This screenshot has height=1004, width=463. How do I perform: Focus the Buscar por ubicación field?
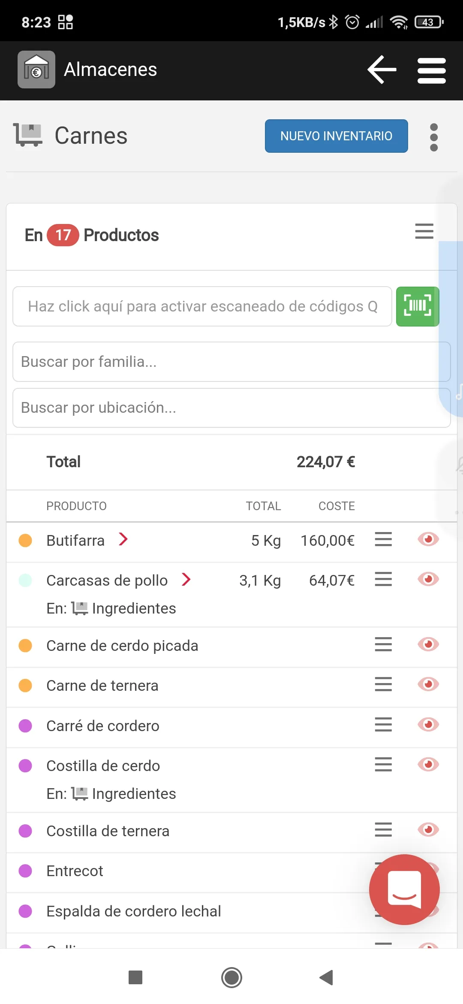[231, 408]
